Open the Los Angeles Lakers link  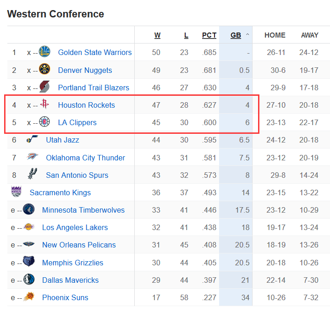pyautogui.click(x=75, y=227)
